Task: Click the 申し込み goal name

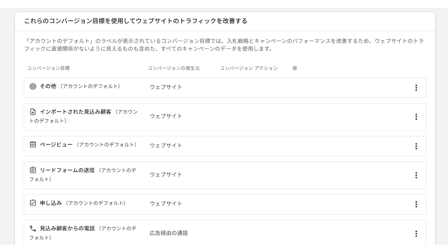Action: 51,203
